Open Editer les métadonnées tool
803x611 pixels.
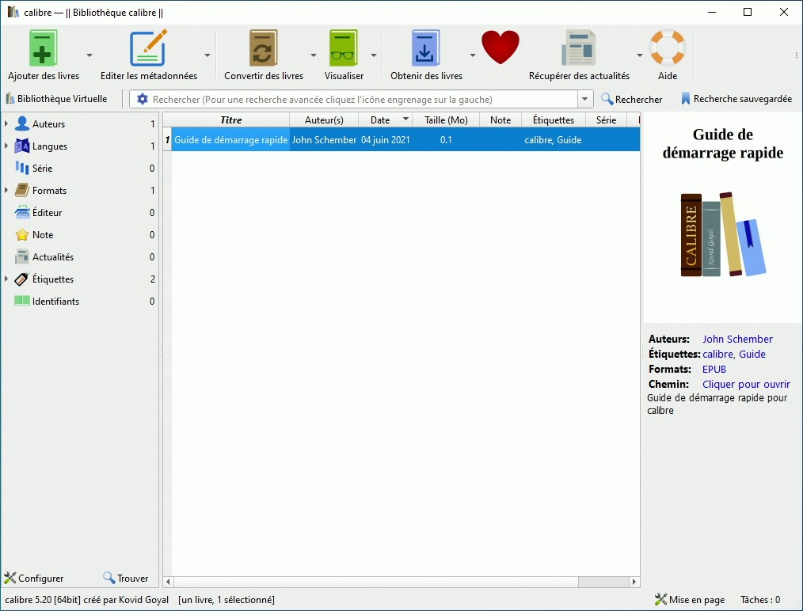click(x=148, y=49)
